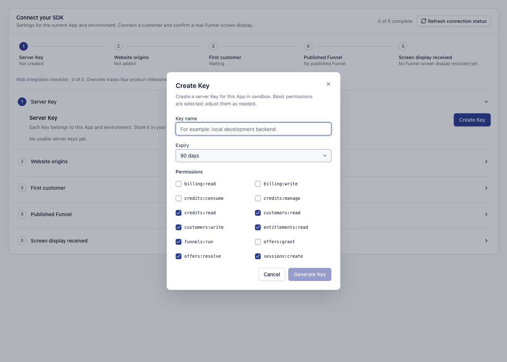This screenshot has height=362, width=507.
Task: Click step 4 Published Funnel circle in tracker
Action: pos(308,46)
